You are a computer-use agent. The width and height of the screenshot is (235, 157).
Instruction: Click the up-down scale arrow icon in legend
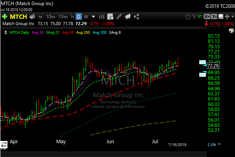tap(6, 33)
